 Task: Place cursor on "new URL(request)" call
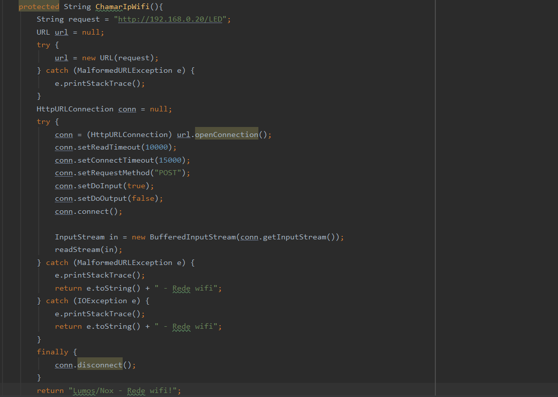tap(118, 58)
